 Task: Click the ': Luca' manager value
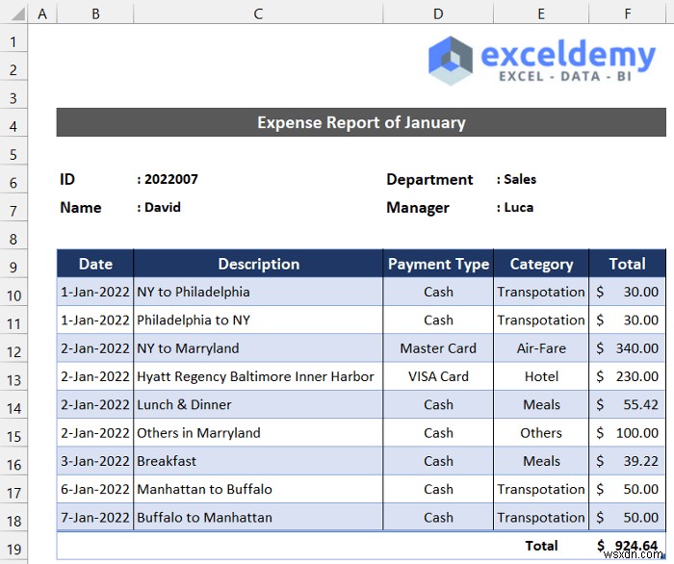515,208
